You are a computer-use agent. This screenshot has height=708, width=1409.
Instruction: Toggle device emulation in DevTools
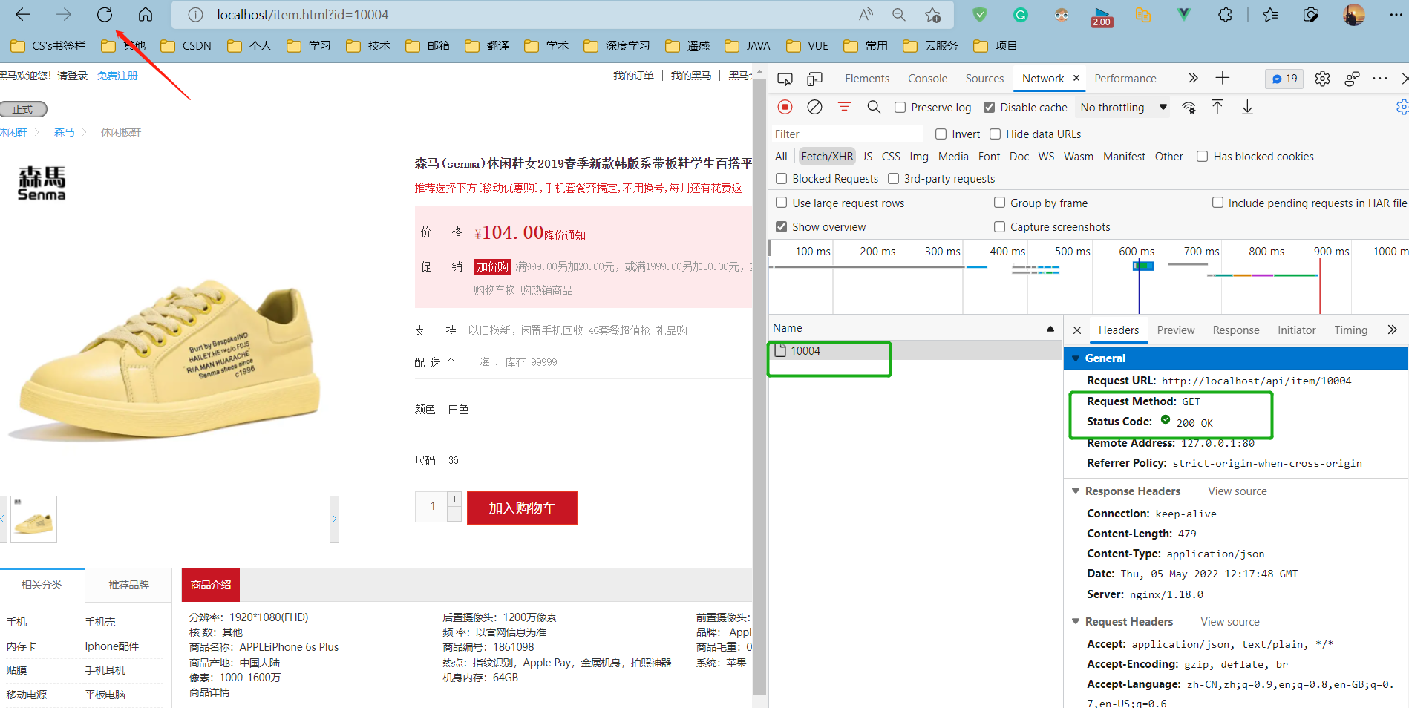814,79
